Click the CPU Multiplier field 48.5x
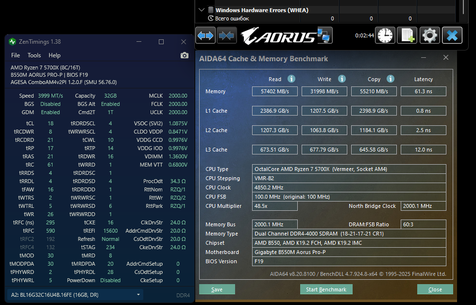476x305 pixels. (275, 206)
